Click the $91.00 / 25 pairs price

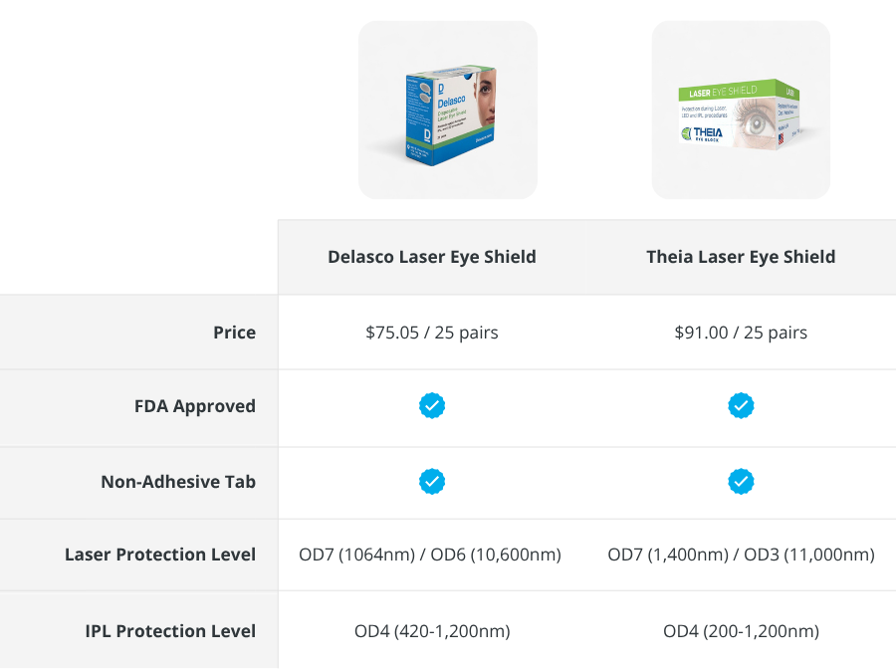741,333
